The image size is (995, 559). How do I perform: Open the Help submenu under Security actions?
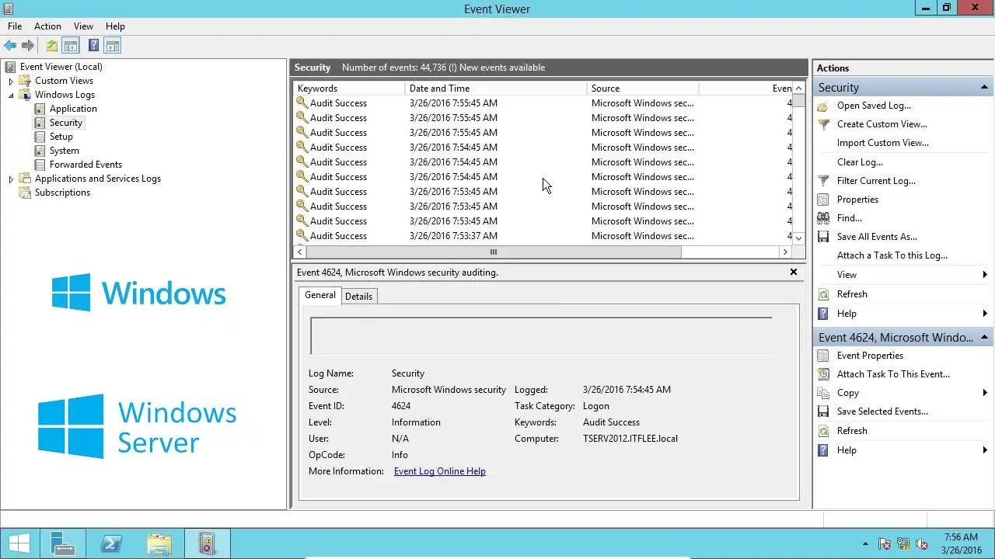(985, 314)
